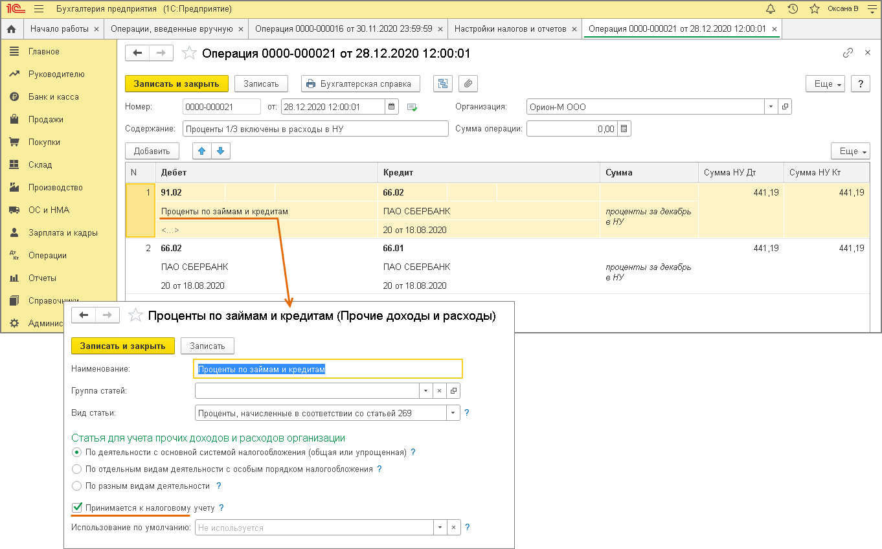Click Записать и закрыть in expense item form
The height and width of the screenshot is (549, 882).
tap(123, 346)
